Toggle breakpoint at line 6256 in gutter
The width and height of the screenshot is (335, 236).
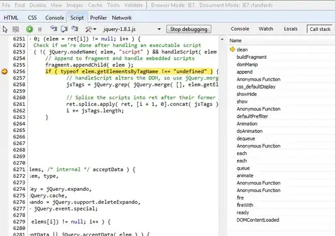[4, 71]
